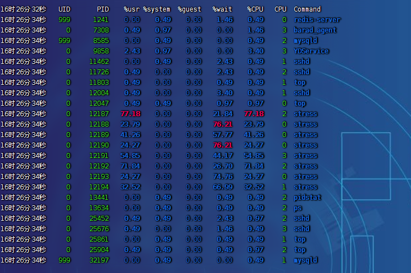Select PID 8585 of mysqld

[101, 41]
